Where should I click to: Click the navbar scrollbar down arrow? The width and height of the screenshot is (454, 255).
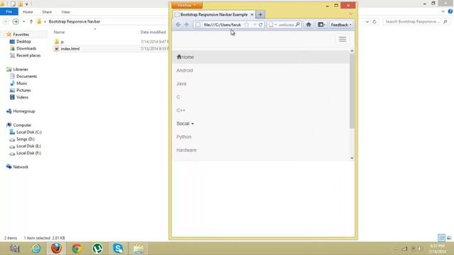pyautogui.click(x=352, y=158)
